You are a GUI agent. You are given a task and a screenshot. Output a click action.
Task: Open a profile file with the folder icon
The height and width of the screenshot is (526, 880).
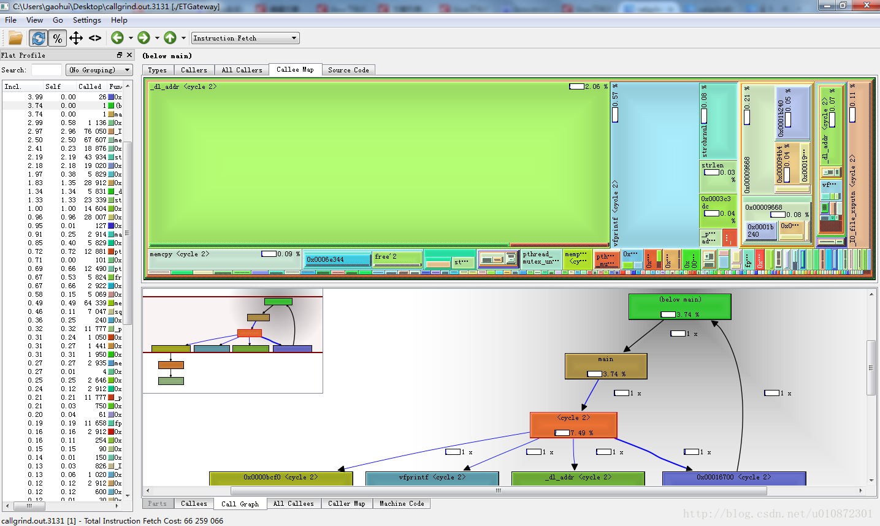click(15, 38)
